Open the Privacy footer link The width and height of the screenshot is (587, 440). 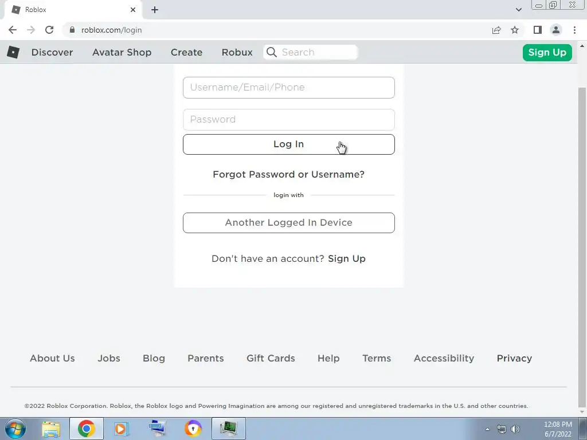point(514,359)
